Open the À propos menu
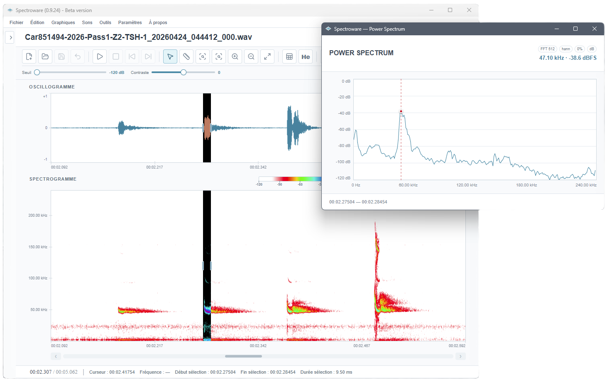Screen dimensions: 607x382 [158, 22]
